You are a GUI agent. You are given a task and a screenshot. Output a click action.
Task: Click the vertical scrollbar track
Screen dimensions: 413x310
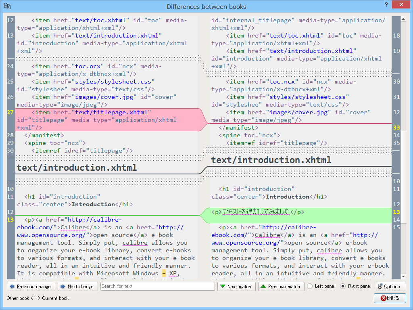coord(403,148)
